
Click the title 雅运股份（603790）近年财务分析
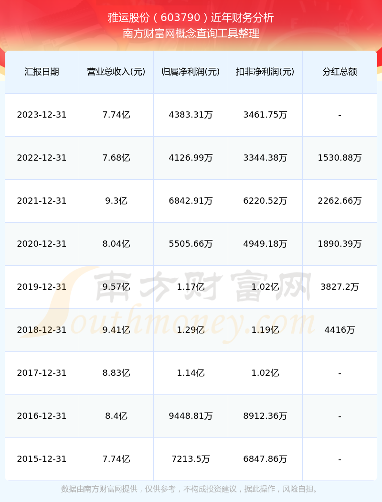click(191, 18)
